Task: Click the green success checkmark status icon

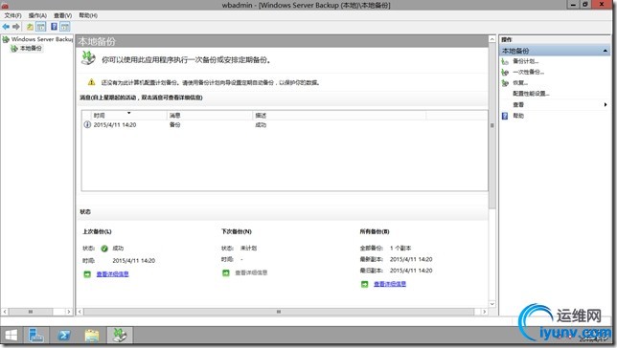Action: pos(104,249)
